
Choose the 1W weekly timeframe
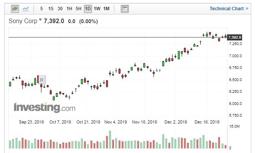(x=97, y=9)
